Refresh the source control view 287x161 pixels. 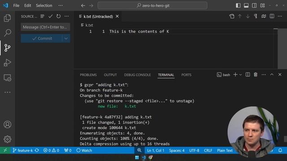[58, 16]
